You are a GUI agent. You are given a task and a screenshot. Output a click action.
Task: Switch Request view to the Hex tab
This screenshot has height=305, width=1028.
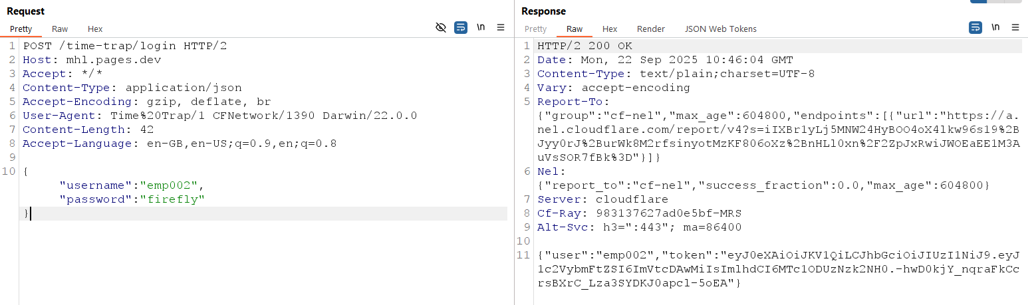(x=95, y=29)
